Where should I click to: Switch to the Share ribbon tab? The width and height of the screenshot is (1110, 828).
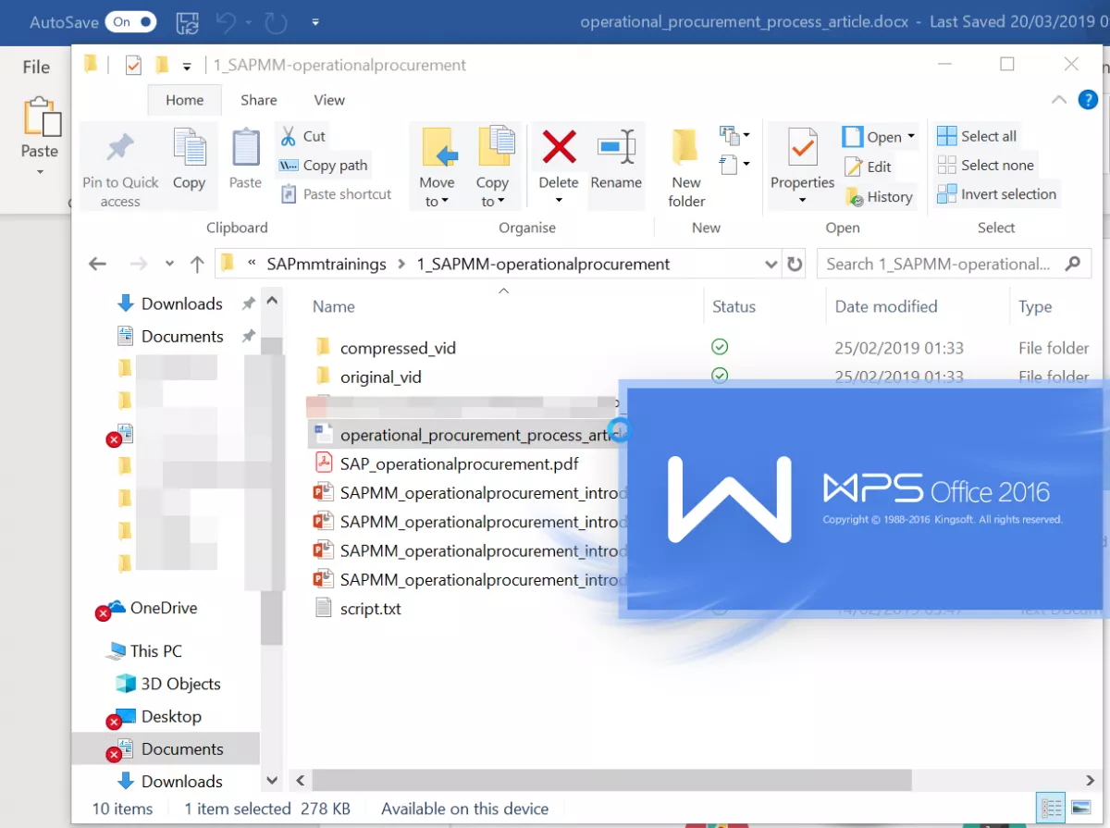(258, 100)
